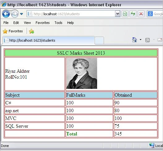163x151 pixels.
Task: Click the RollNo:101 text
Action: [16, 77]
